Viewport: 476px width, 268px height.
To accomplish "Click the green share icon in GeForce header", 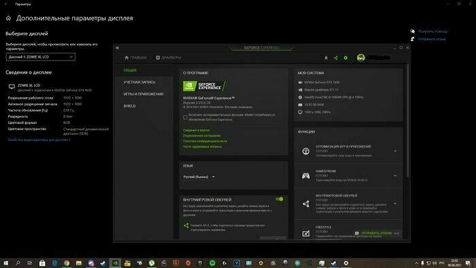I will pos(335,58).
